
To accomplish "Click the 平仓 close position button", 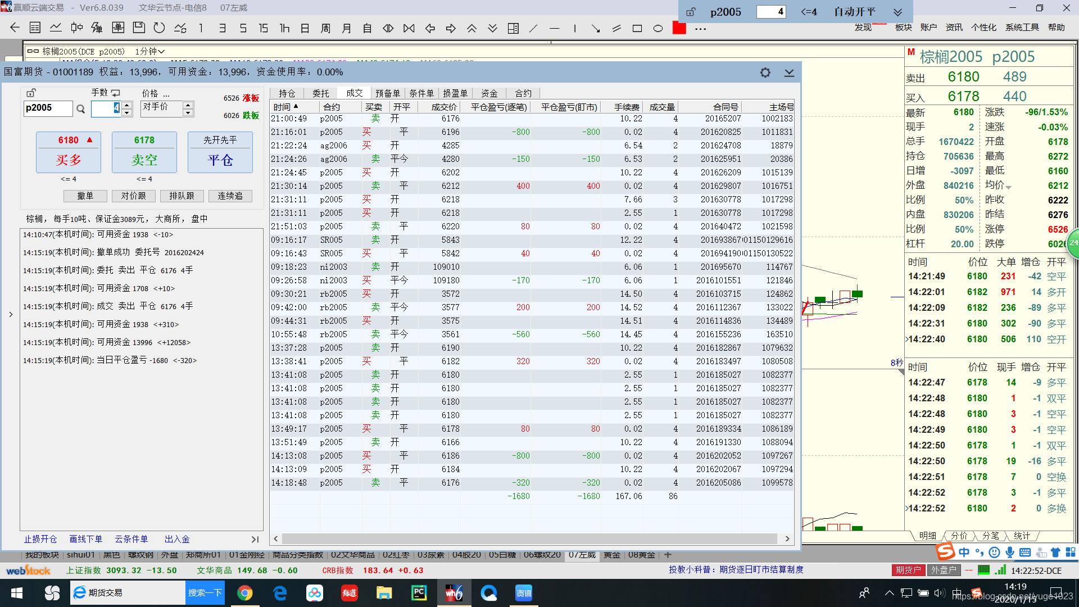I will click(220, 152).
